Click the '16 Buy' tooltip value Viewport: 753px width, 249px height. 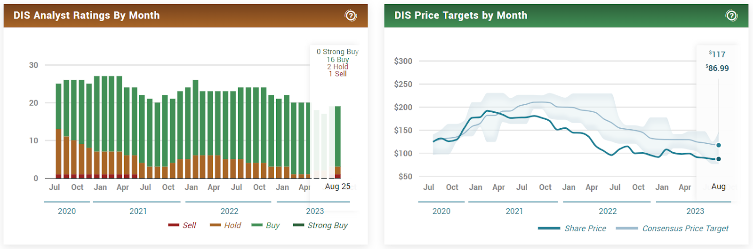[x=338, y=60]
